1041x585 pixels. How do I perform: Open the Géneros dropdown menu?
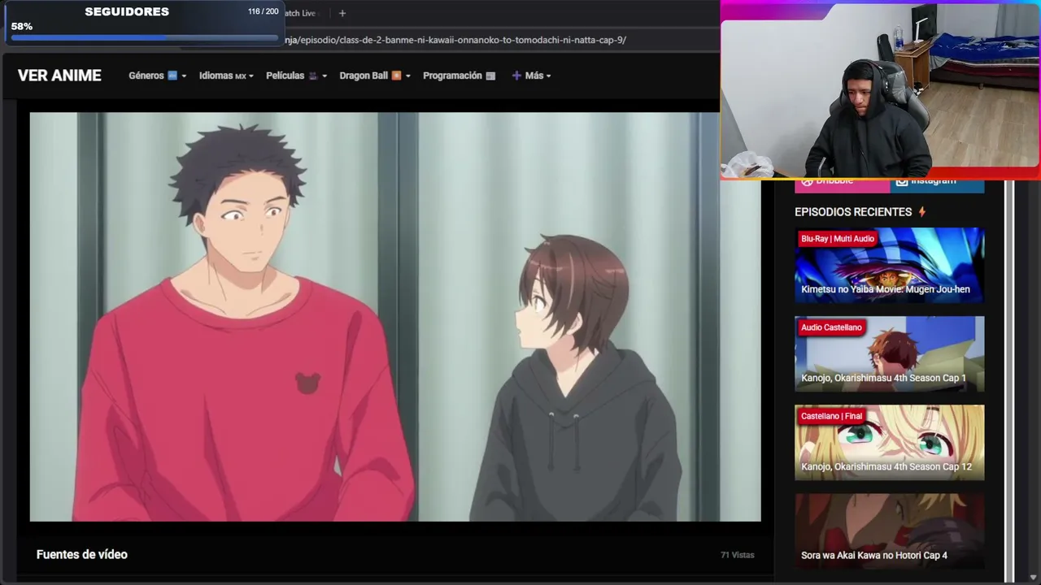pos(157,76)
